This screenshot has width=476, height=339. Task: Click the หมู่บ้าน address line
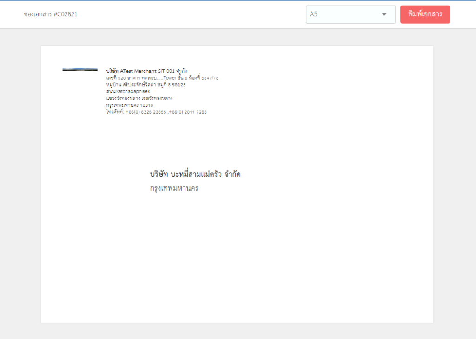point(146,84)
